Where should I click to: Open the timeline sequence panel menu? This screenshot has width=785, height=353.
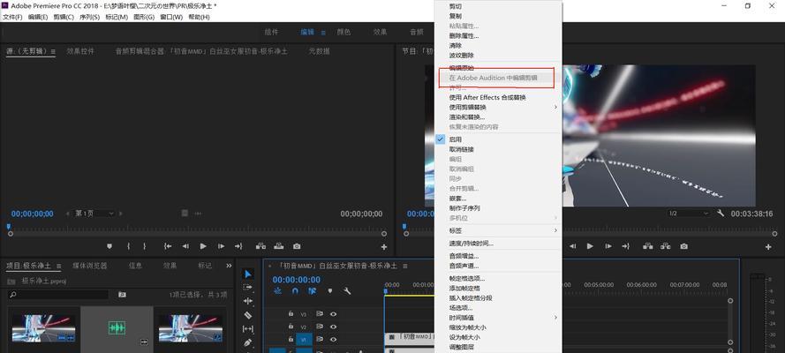(x=405, y=266)
